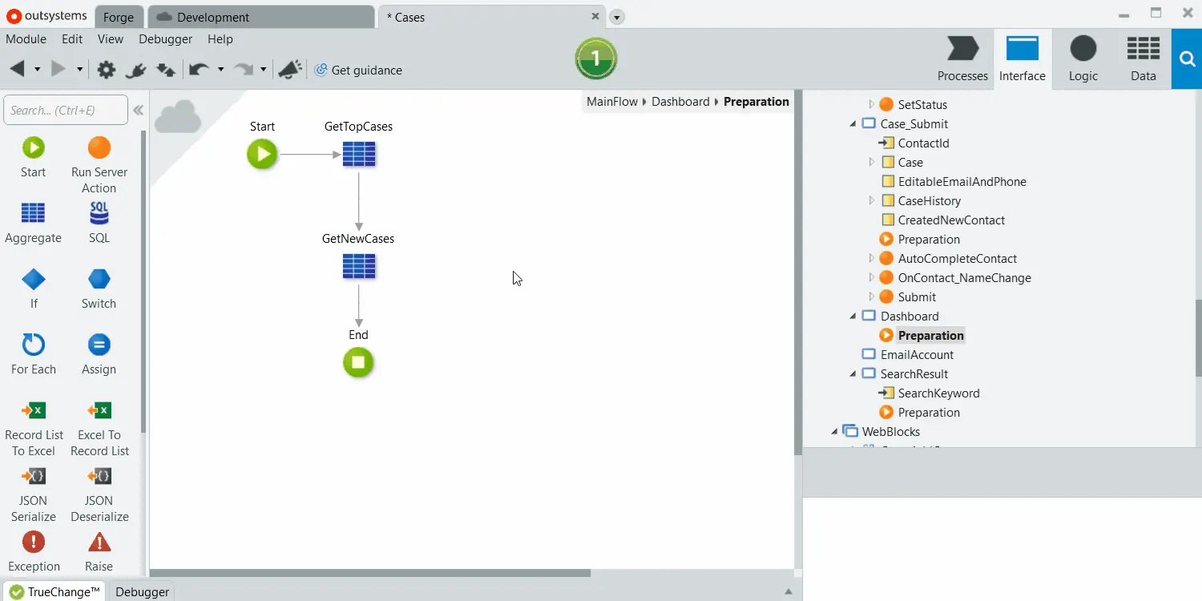The height and width of the screenshot is (601, 1202).
Task: Pick the JSON Deserialize tool
Action: [x=99, y=494]
